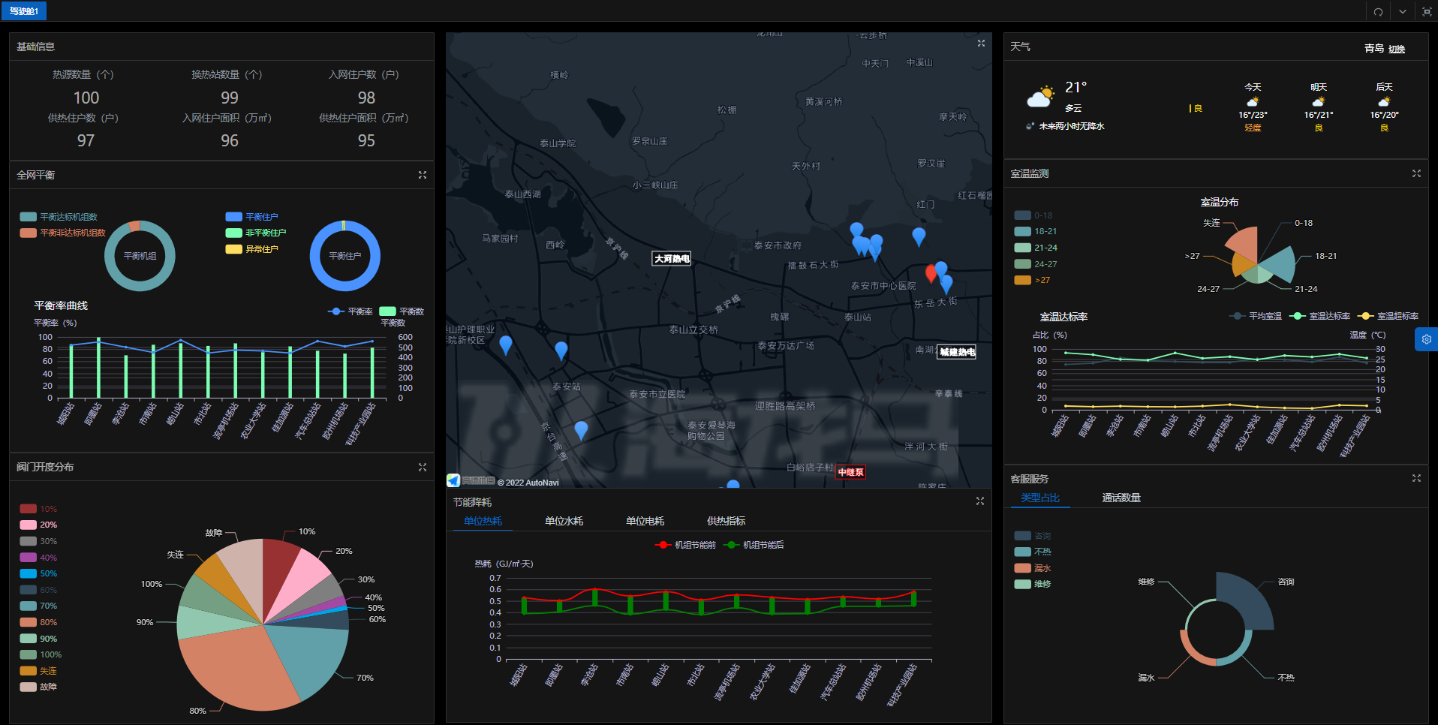The height and width of the screenshot is (725, 1438).
Task: Maximize the map panel
Action: tap(981, 44)
